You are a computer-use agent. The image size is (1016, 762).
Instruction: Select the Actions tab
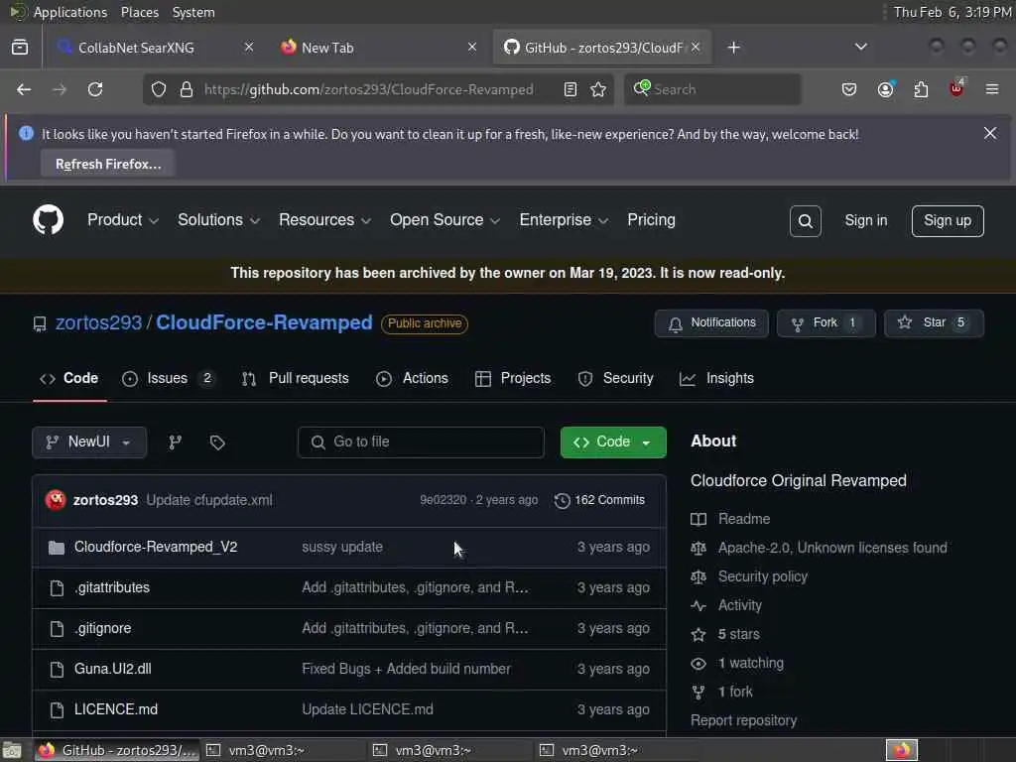pyautogui.click(x=412, y=378)
